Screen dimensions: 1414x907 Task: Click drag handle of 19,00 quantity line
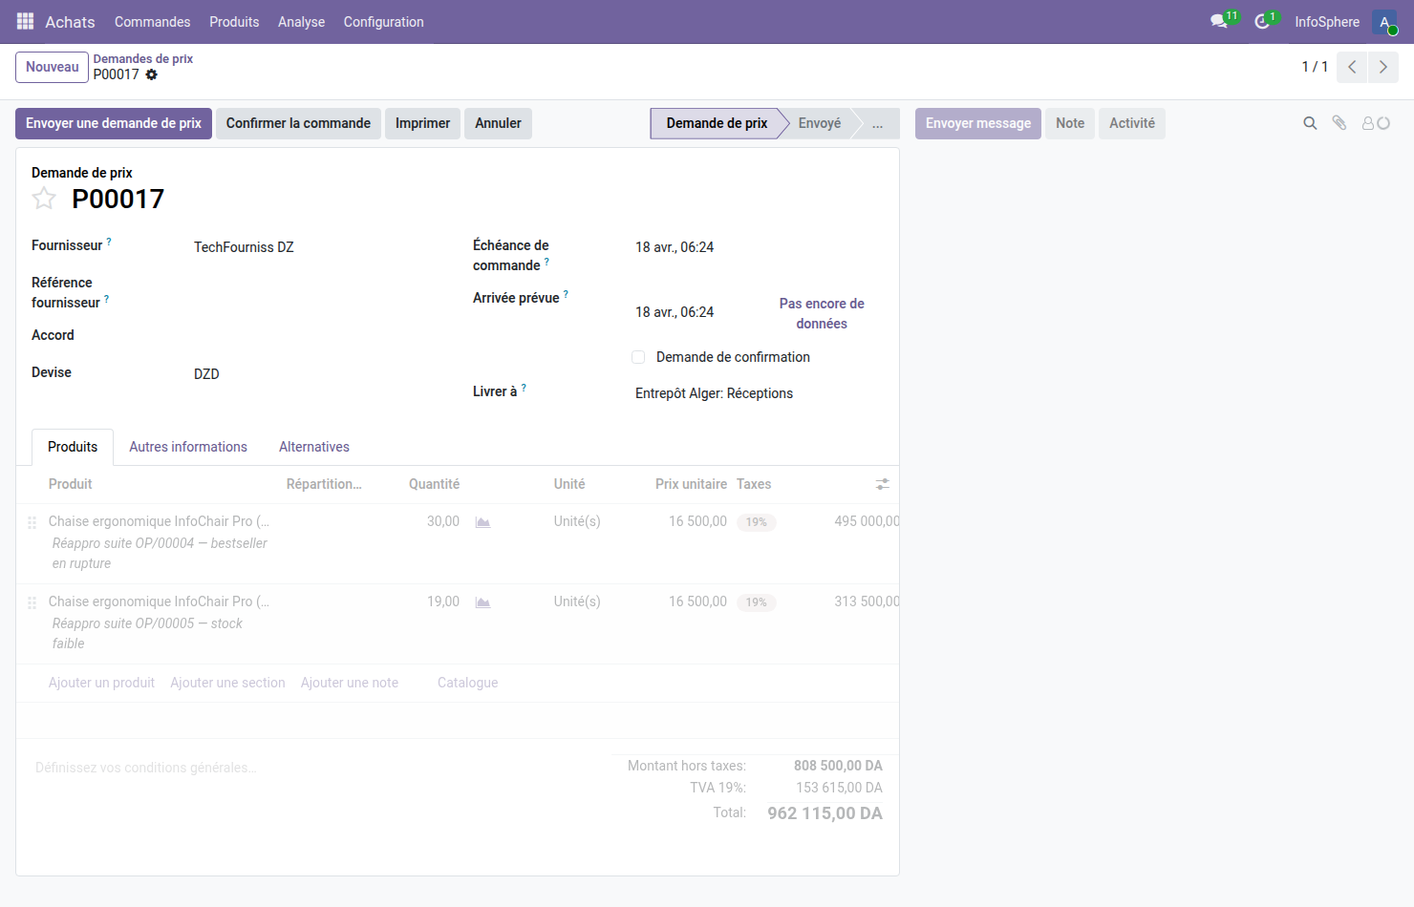pos(32,602)
